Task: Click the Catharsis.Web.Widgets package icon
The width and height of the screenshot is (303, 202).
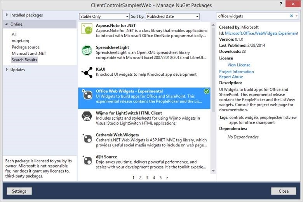Action: click(86, 138)
